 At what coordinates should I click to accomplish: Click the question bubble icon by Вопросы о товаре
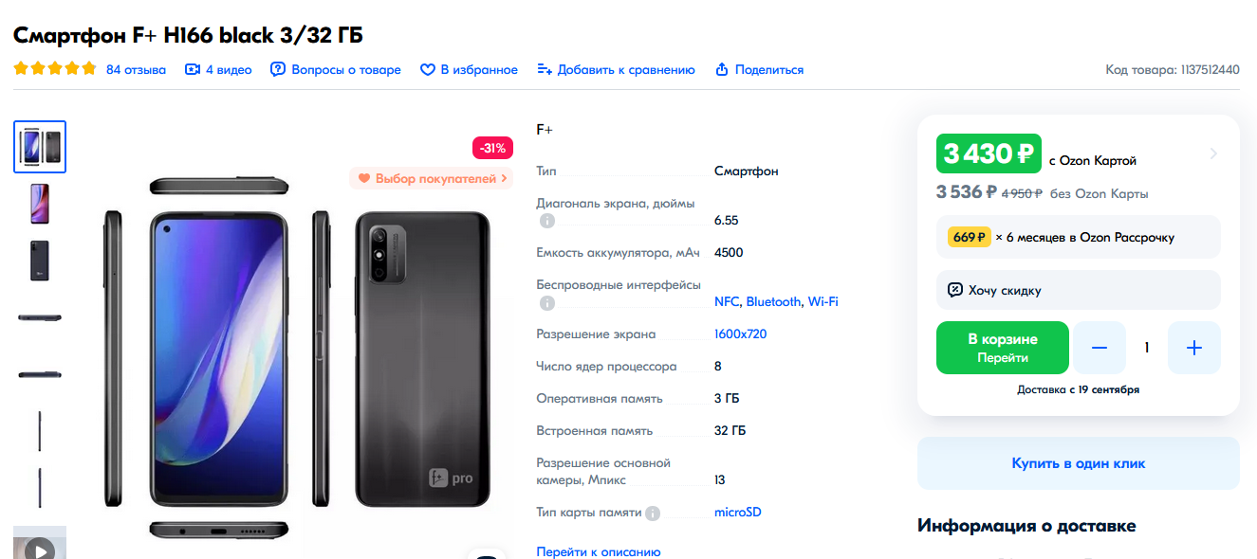coord(278,69)
